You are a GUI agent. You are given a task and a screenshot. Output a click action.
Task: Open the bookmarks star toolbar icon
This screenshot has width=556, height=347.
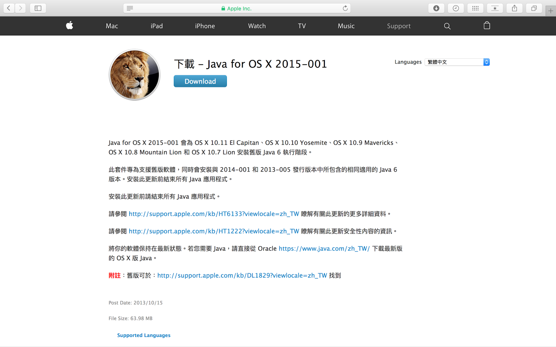(x=495, y=8)
